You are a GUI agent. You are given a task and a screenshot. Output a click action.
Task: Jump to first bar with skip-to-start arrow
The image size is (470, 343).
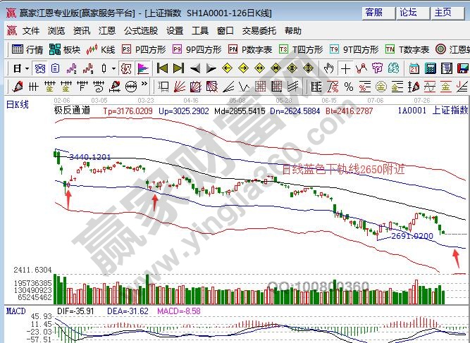coord(163,68)
